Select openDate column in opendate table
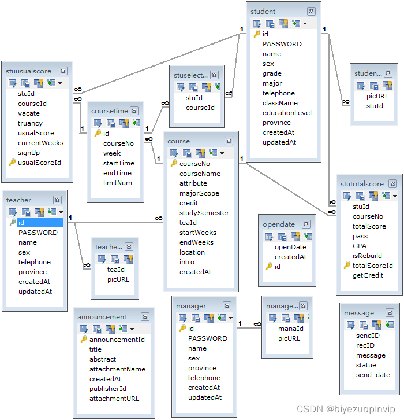This screenshot has height=420, width=404. click(290, 247)
